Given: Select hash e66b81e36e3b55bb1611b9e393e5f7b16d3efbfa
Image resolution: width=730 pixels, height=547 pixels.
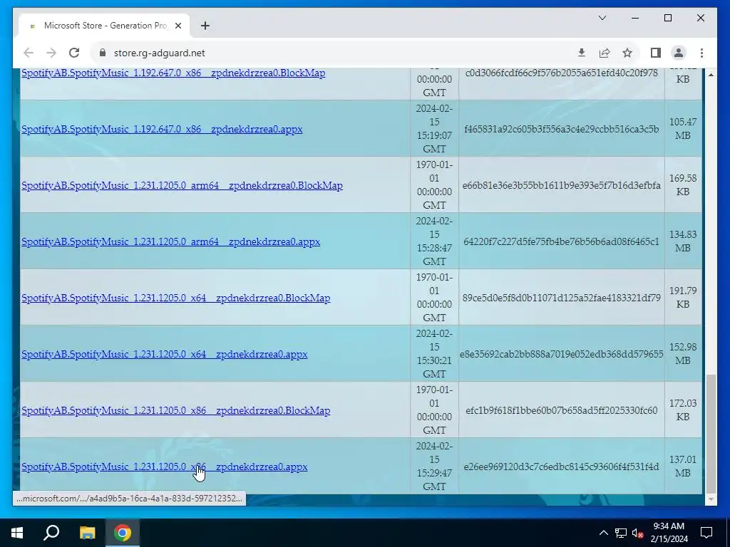Looking at the screenshot, I should click(x=562, y=185).
